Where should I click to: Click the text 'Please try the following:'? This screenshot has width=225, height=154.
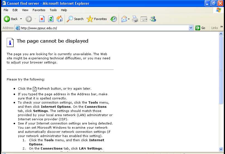click(26, 79)
